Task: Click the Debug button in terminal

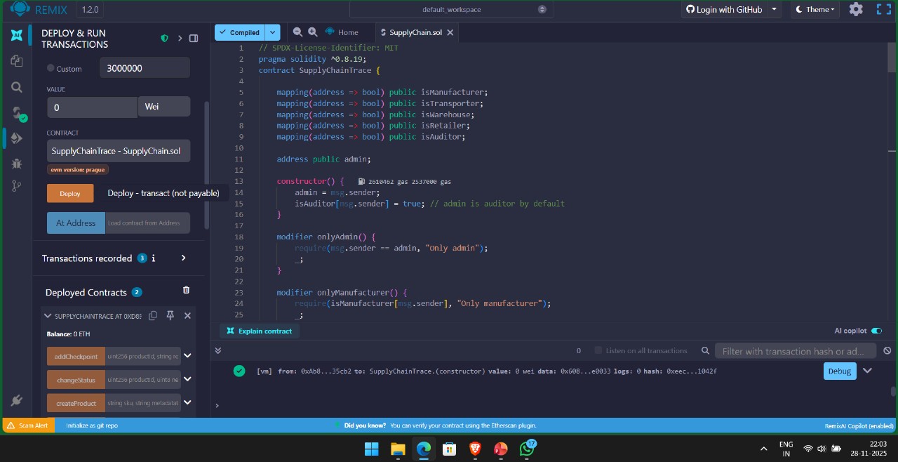Action: 840,371
